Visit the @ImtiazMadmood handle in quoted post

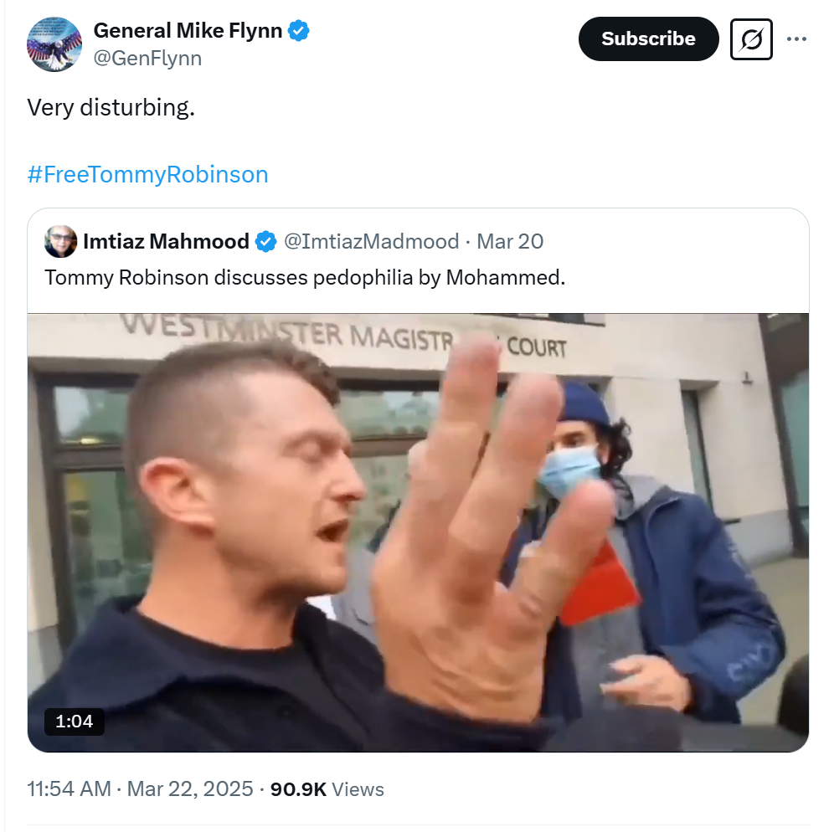point(372,241)
